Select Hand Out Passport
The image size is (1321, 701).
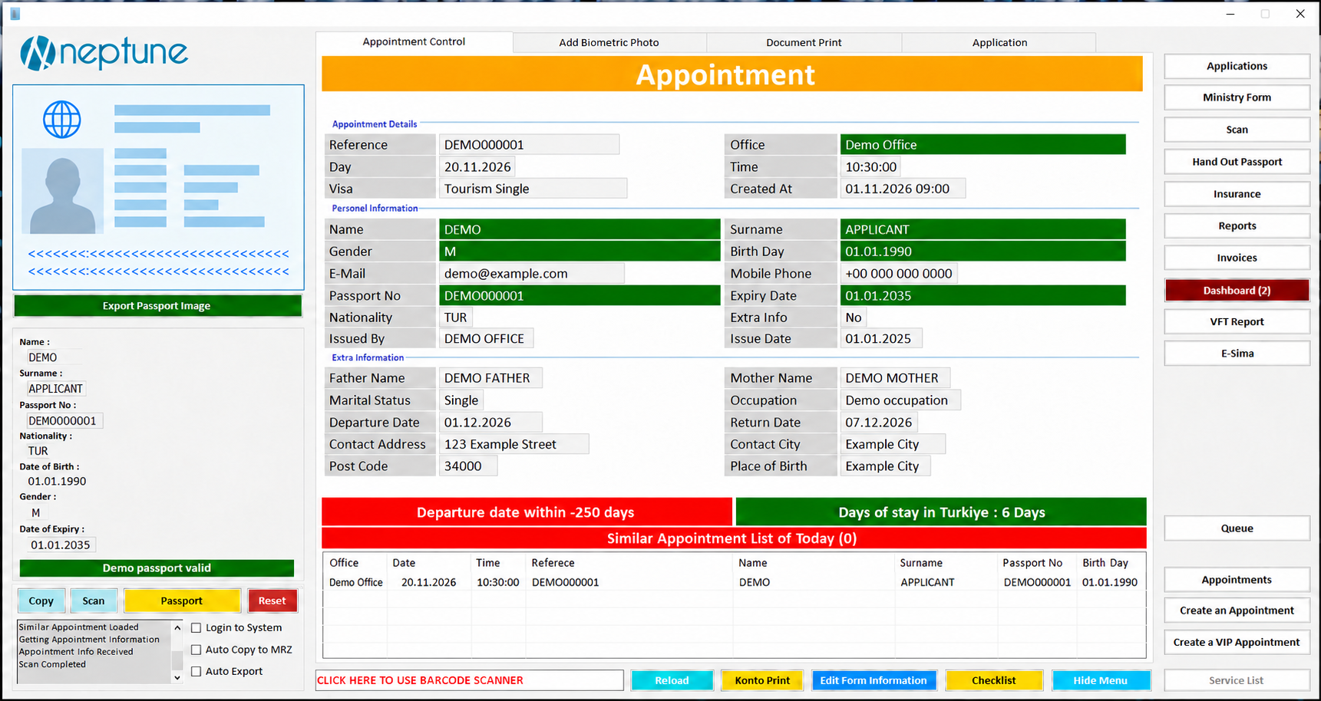[1237, 162]
